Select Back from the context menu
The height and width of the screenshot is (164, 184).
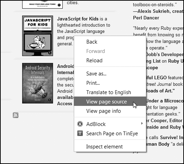coord(110,42)
